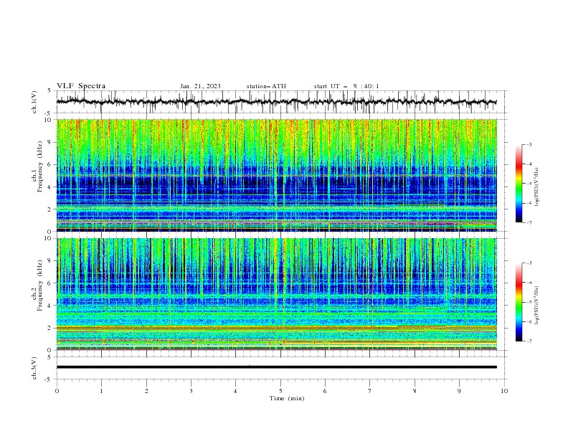Image resolution: width=568 pixels, height=439 pixels.
Task: Click the date 'Jan. 21, 2023'
Action: tap(200, 86)
